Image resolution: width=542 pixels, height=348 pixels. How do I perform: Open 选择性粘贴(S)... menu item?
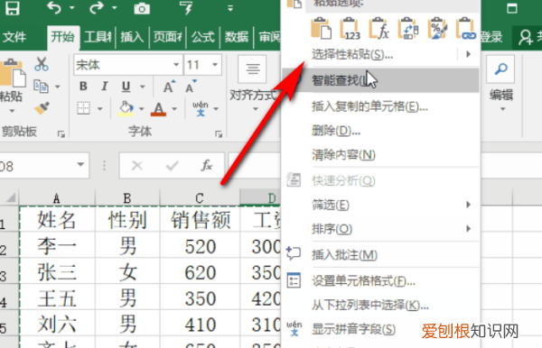tap(380, 54)
